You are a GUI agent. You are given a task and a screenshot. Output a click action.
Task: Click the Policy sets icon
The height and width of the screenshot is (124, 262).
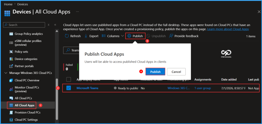11,52
